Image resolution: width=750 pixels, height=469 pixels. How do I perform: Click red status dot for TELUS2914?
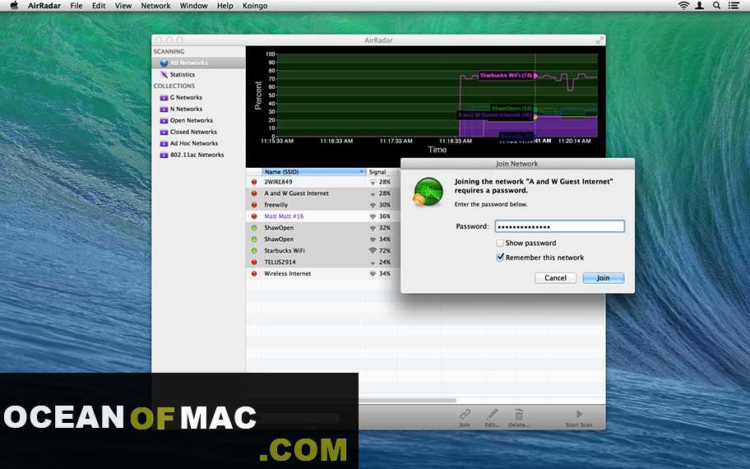tap(254, 262)
